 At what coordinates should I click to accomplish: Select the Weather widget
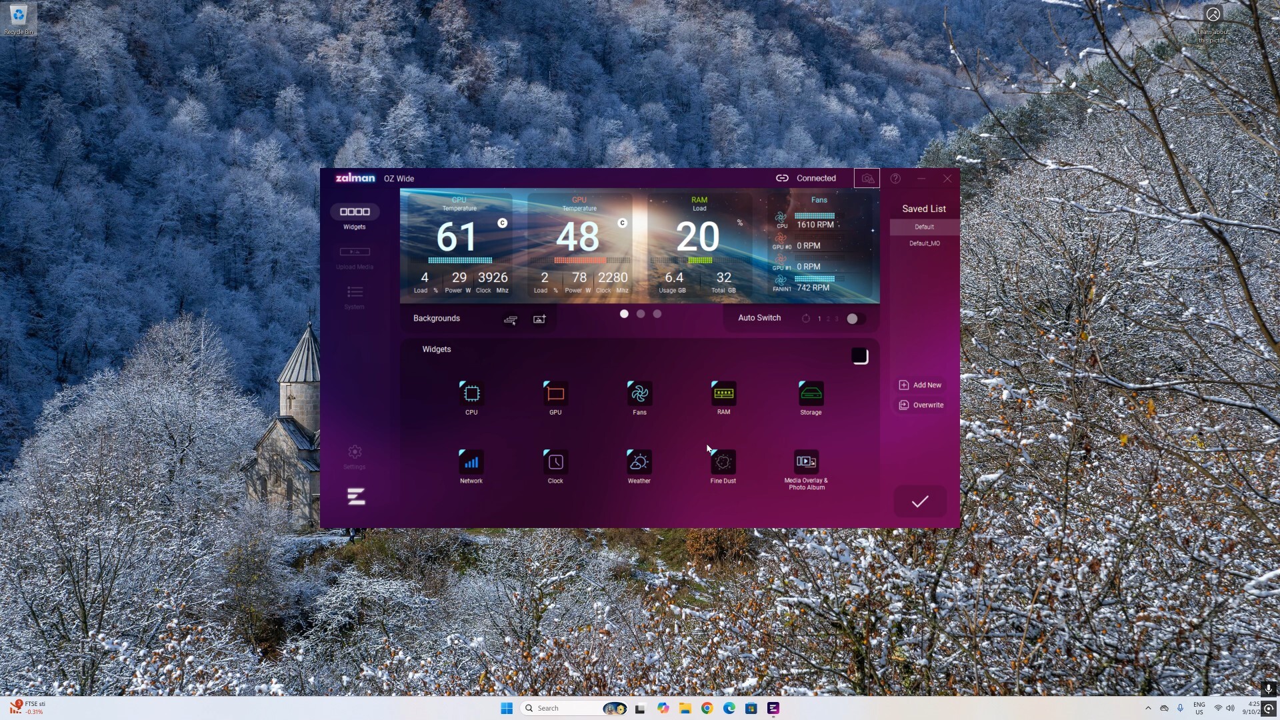click(639, 463)
